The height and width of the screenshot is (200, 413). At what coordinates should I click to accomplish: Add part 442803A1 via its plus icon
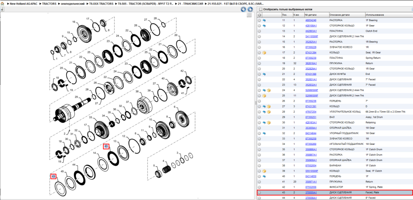pos(259,31)
